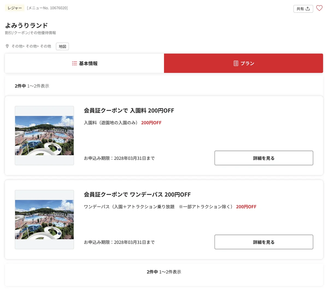328x294 pixels.
Task: Click the bottom 2件中 1〜2件表示 count
Action: [164, 272]
